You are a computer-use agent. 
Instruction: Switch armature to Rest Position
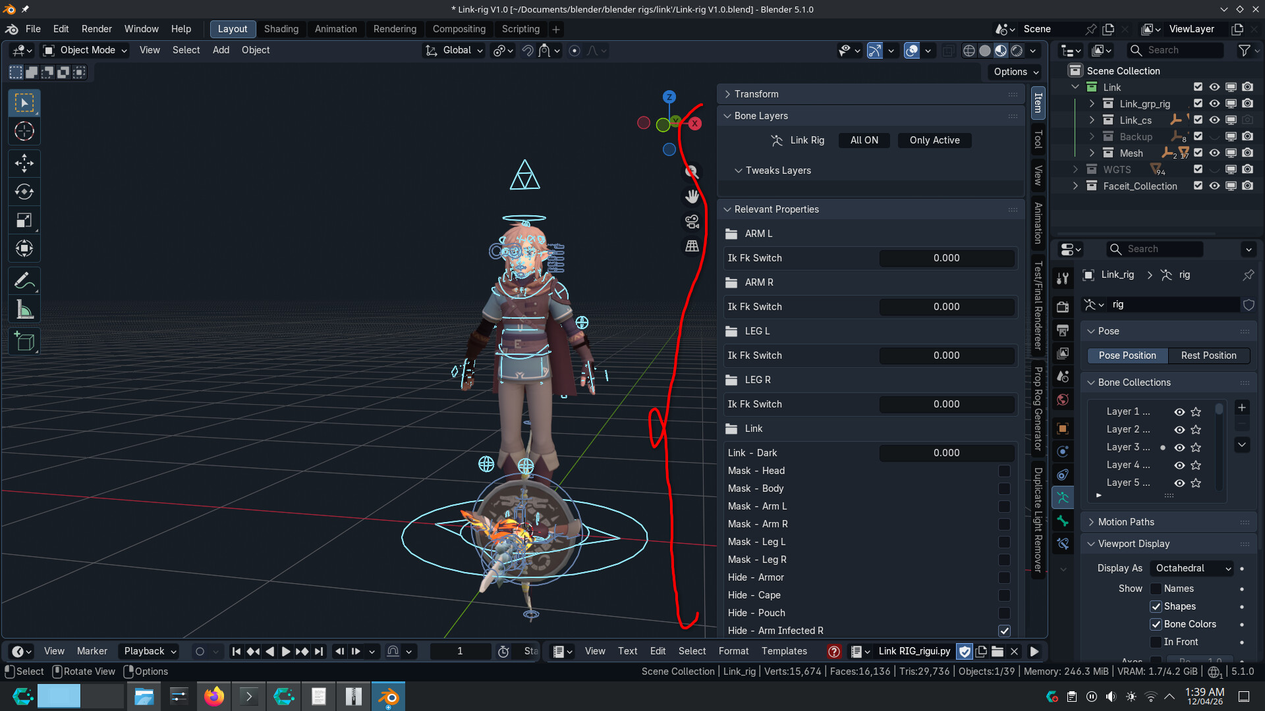coord(1209,355)
